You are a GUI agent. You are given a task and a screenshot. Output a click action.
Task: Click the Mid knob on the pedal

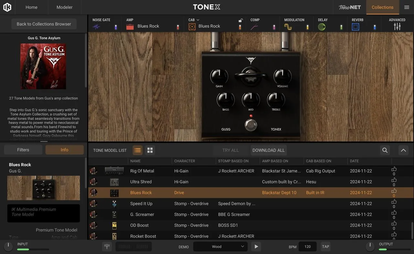tap(251, 100)
